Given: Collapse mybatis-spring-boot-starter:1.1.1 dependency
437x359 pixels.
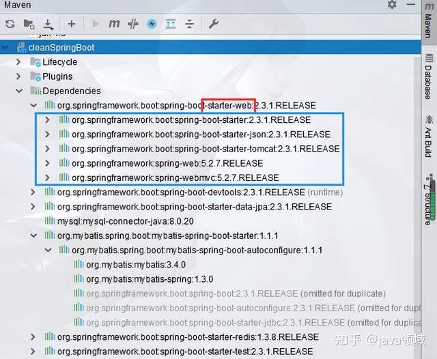Looking at the screenshot, I should [x=33, y=235].
